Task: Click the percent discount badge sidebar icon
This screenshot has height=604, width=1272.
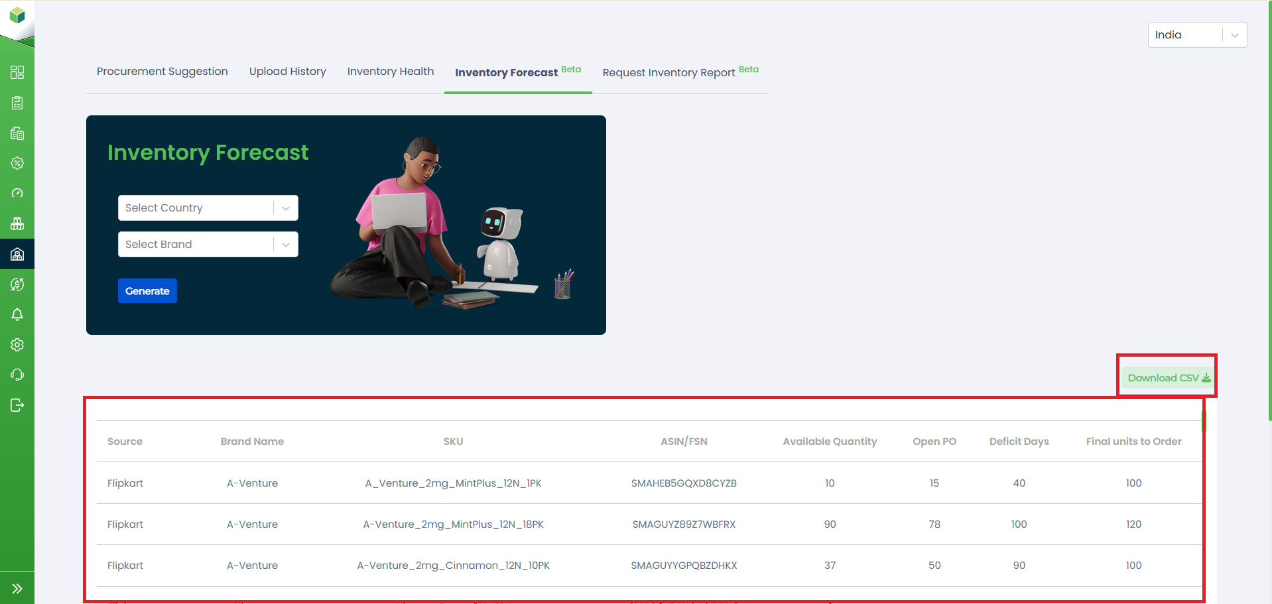Action: 17,163
